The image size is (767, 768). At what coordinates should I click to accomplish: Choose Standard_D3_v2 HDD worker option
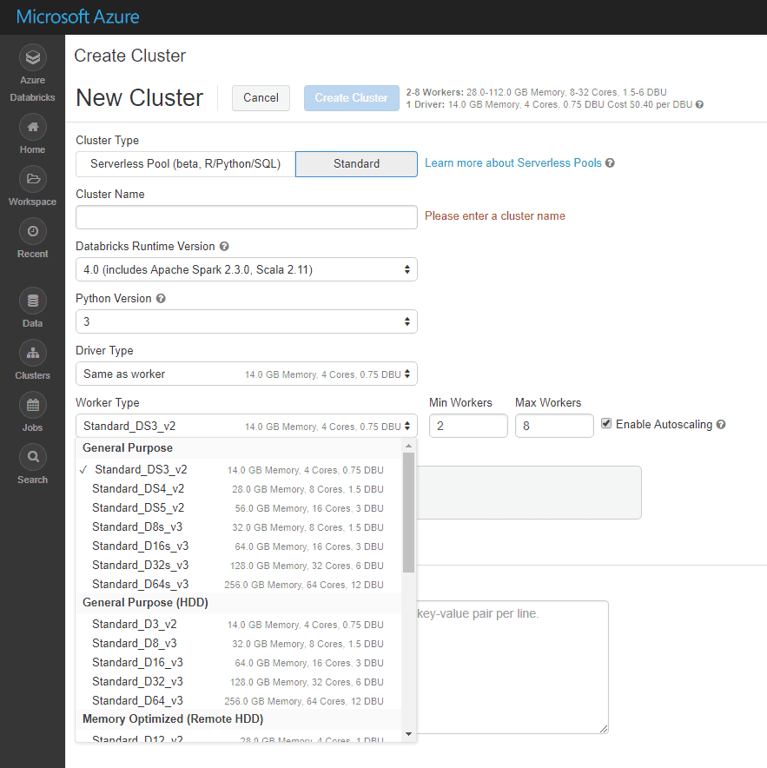239,625
